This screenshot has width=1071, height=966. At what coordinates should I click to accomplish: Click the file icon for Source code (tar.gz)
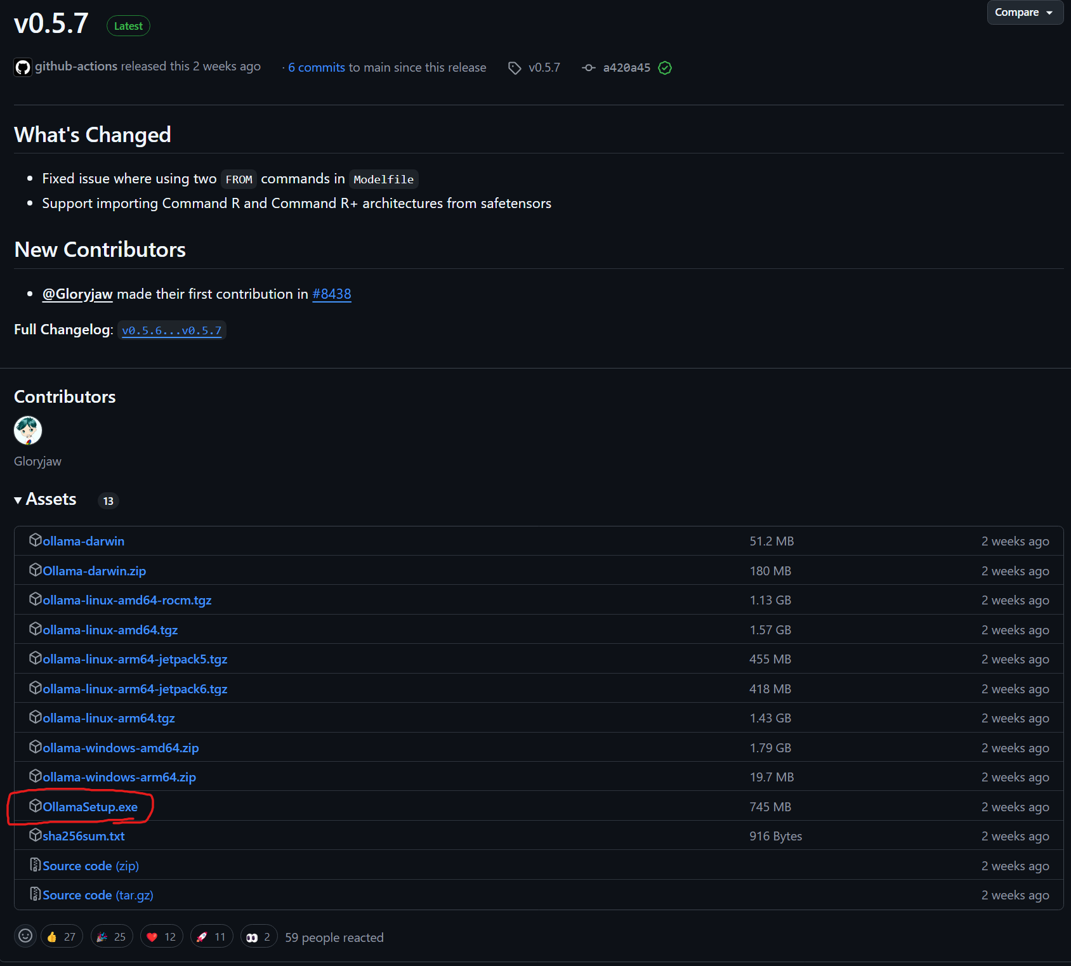pyautogui.click(x=36, y=894)
